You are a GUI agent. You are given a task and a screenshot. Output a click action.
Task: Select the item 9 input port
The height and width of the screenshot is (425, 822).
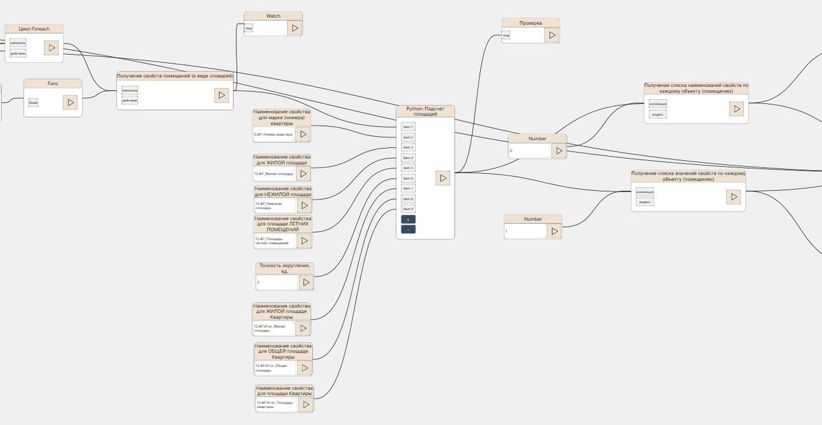[x=408, y=209]
